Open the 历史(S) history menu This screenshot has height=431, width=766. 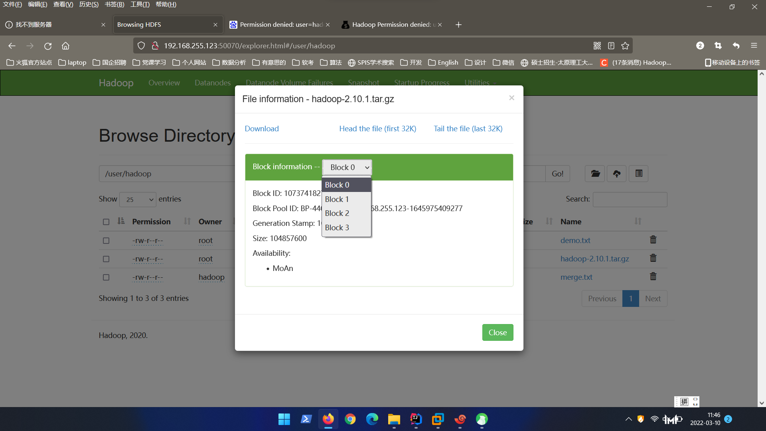pos(89,4)
